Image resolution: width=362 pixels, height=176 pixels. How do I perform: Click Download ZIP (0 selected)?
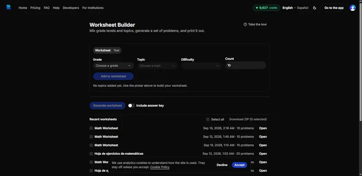(x=248, y=119)
